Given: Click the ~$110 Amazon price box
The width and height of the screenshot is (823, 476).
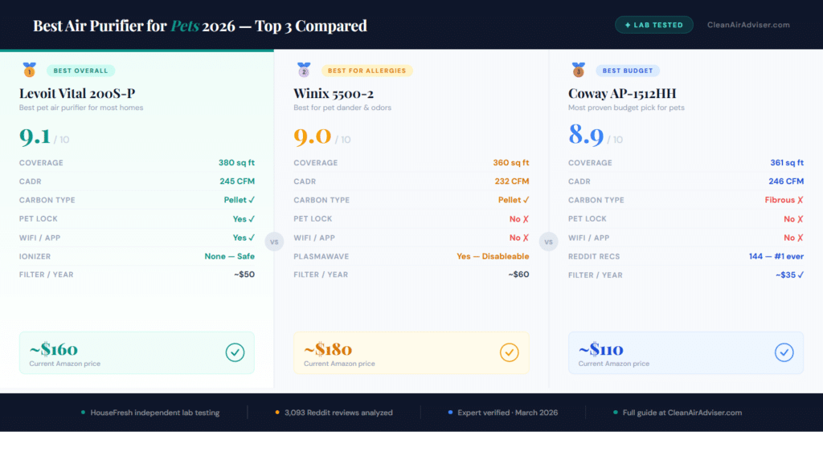Looking at the screenshot, I should (x=686, y=353).
